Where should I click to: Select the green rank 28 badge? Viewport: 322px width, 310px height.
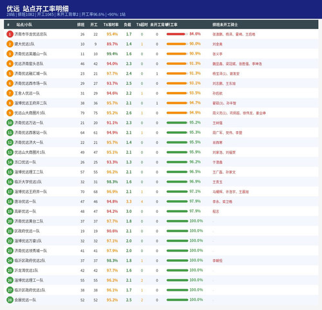(x=10, y=300)
